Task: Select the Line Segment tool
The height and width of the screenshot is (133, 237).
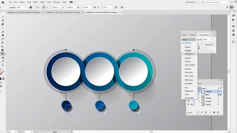Action: (3, 28)
